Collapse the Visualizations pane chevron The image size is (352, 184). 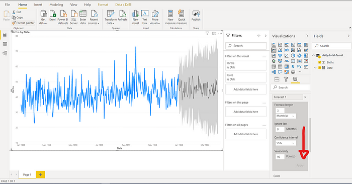[307, 36]
